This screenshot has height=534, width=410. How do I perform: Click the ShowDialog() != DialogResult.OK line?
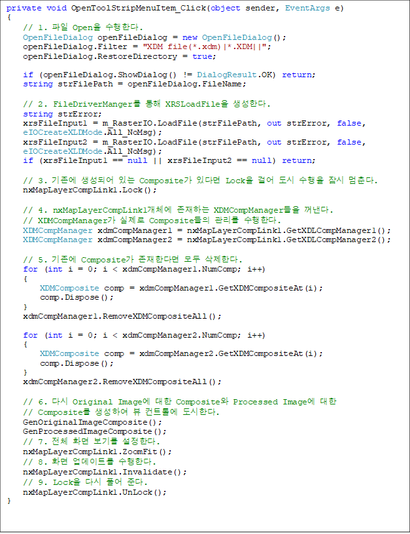tap(169, 75)
